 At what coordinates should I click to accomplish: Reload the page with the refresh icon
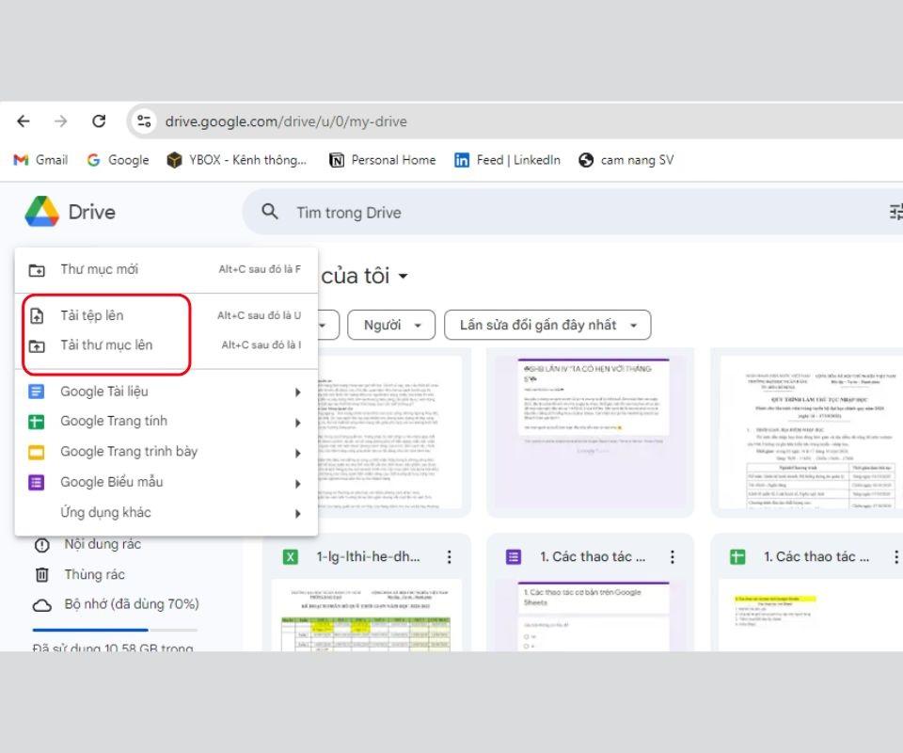coord(99,121)
